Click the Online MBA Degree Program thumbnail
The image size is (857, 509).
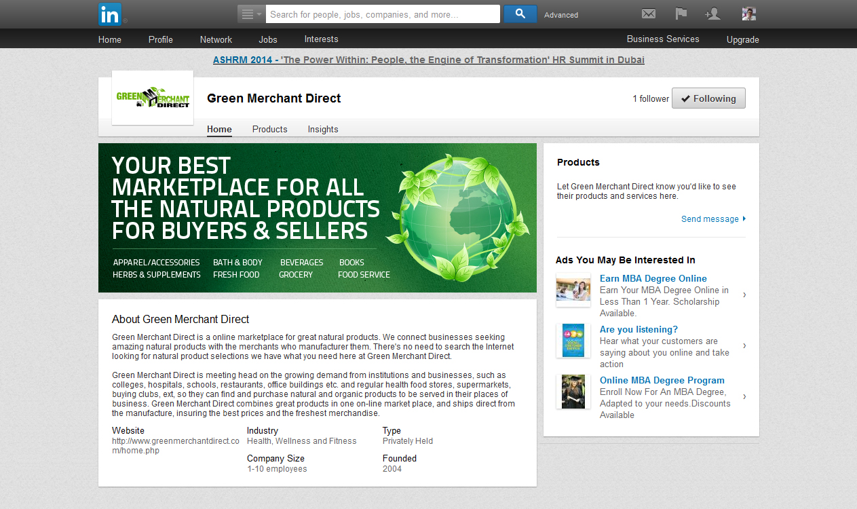pyautogui.click(x=573, y=392)
